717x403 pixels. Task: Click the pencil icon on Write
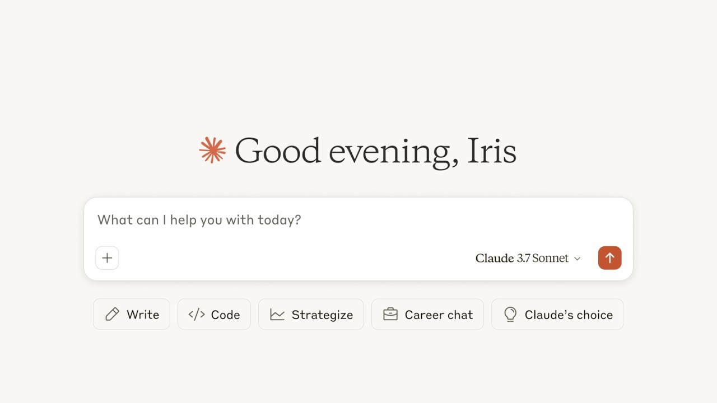pos(112,314)
